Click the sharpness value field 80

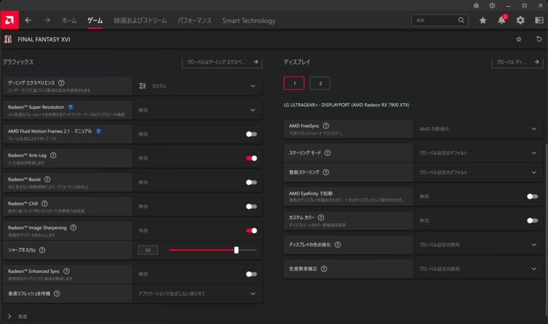point(148,250)
